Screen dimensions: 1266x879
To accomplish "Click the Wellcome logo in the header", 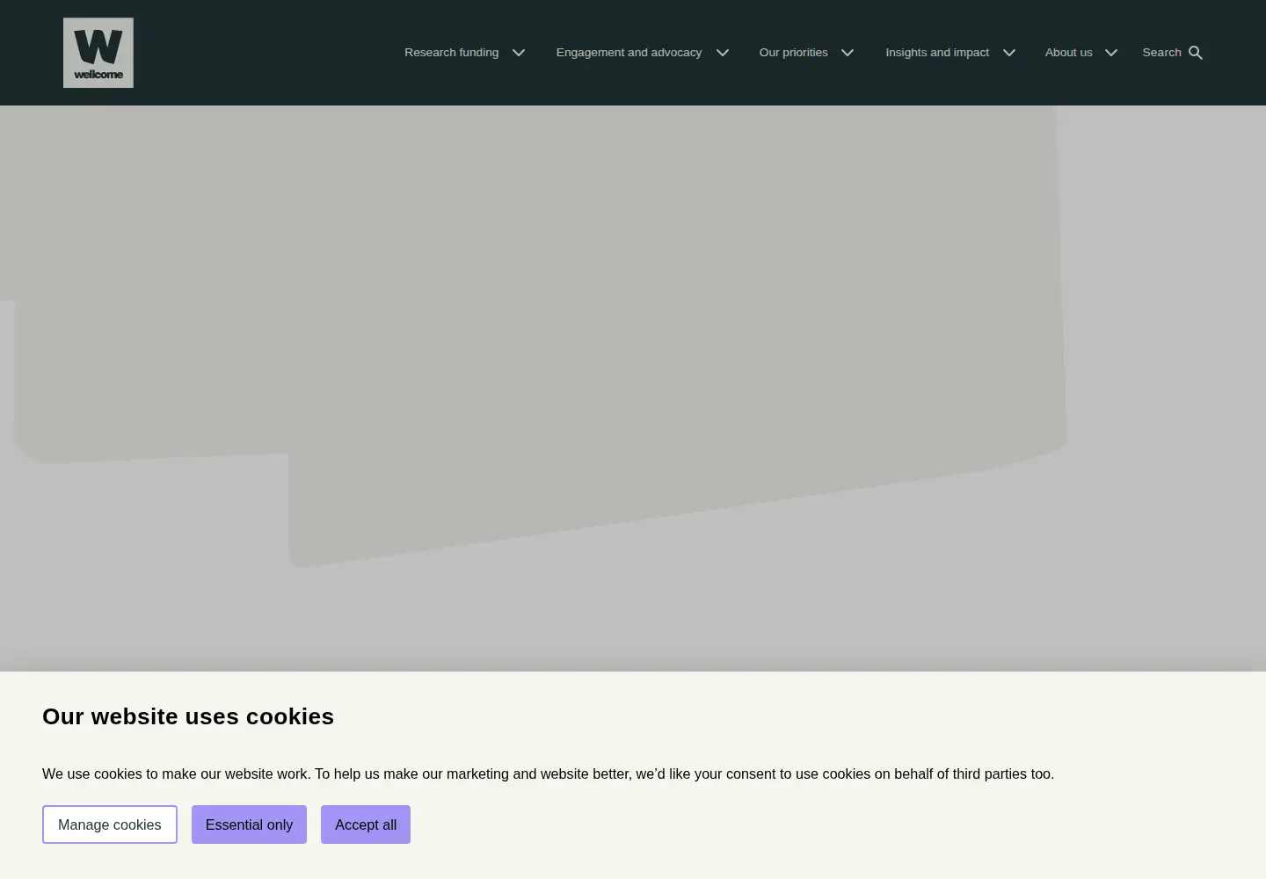I will tap(98, 53).
